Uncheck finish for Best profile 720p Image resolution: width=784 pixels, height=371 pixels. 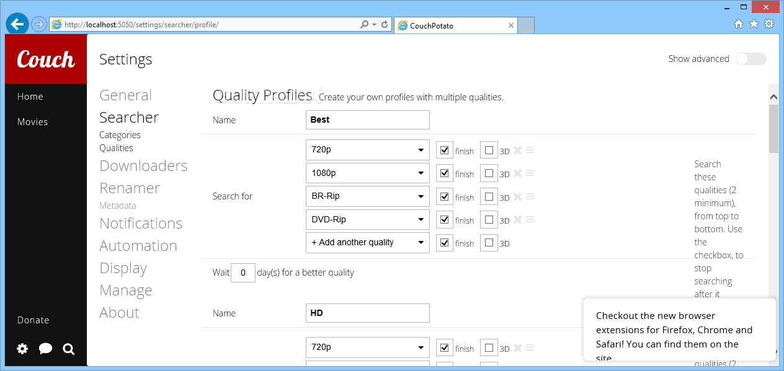[x=444, y=150]
